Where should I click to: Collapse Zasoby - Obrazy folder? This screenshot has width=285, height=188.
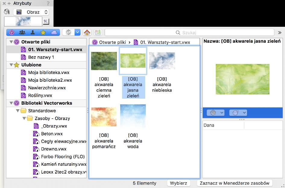[24, 118]
